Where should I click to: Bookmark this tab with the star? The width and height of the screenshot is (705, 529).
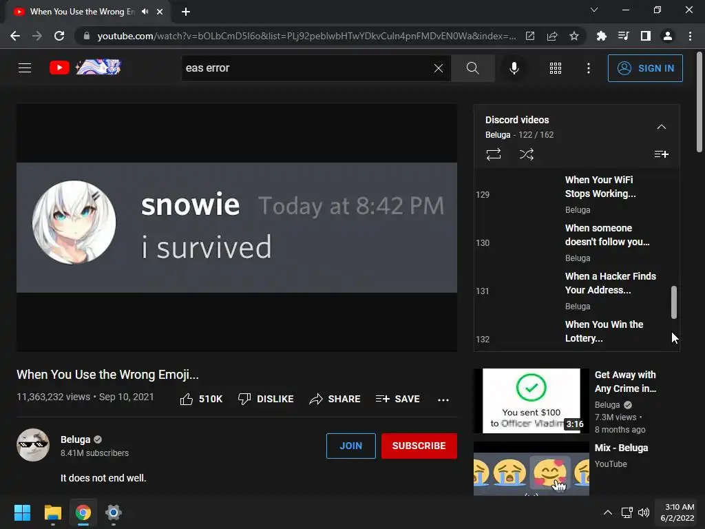(x=574, y=36)
